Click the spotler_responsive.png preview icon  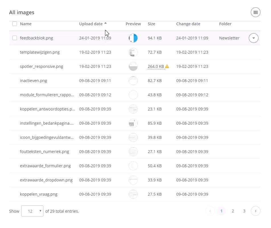click(x=133, y=66)
